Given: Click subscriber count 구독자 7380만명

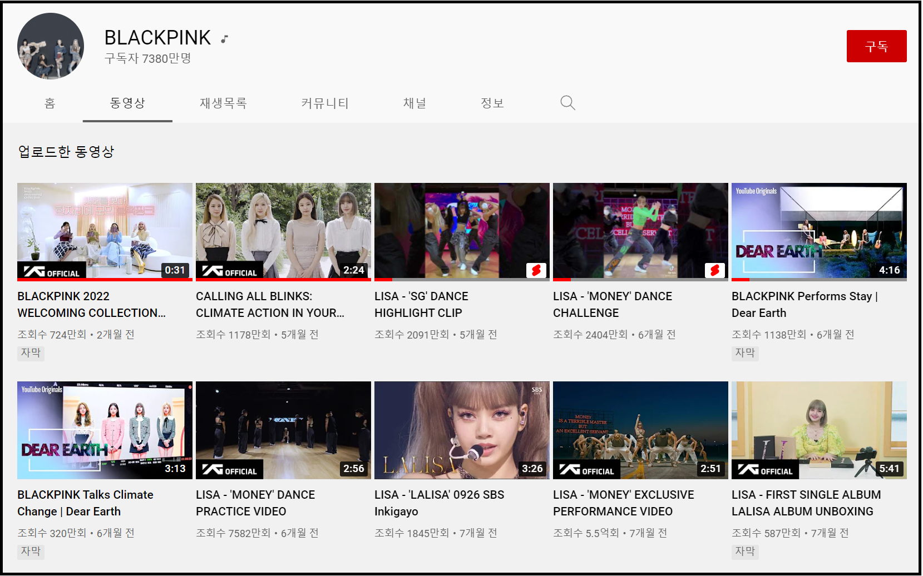Looking at the screenshot, I should [148, 58].
